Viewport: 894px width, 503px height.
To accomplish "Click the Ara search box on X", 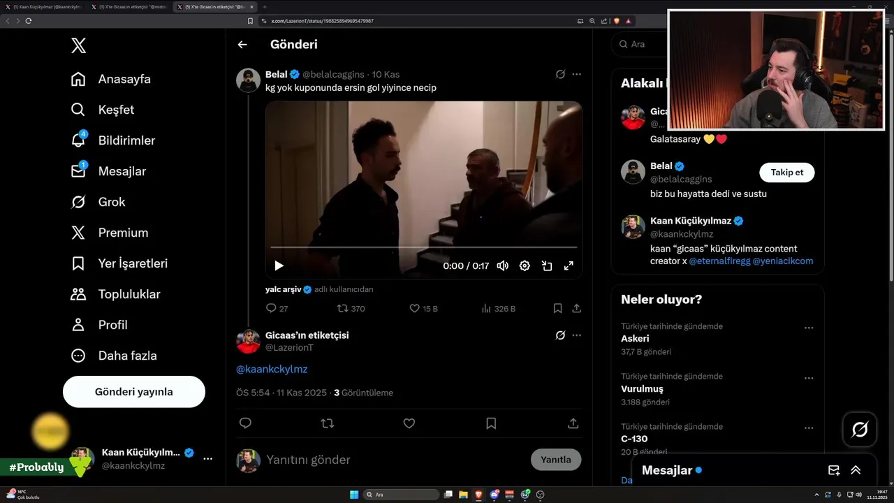I will 639,44.
